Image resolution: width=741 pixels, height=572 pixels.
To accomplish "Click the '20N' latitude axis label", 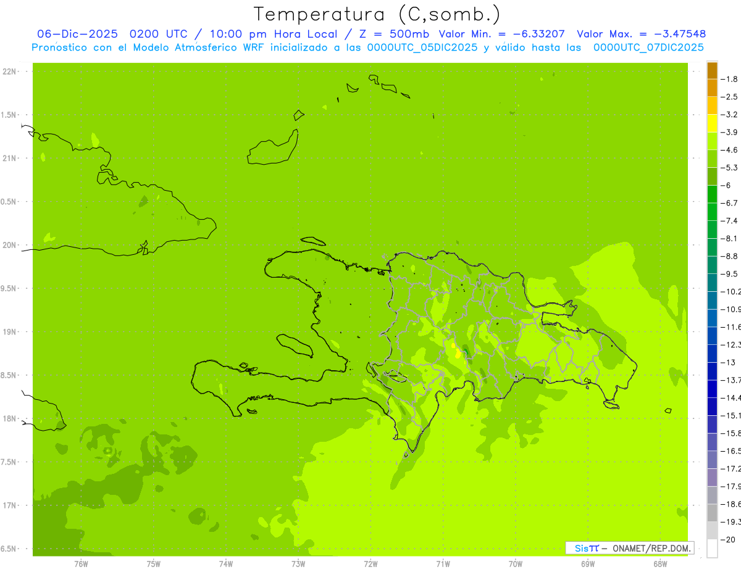I will [x=10, y=245].
